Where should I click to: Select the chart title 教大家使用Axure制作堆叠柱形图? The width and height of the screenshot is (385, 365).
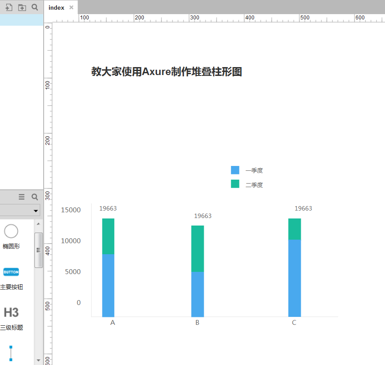[x=167, y=71]
